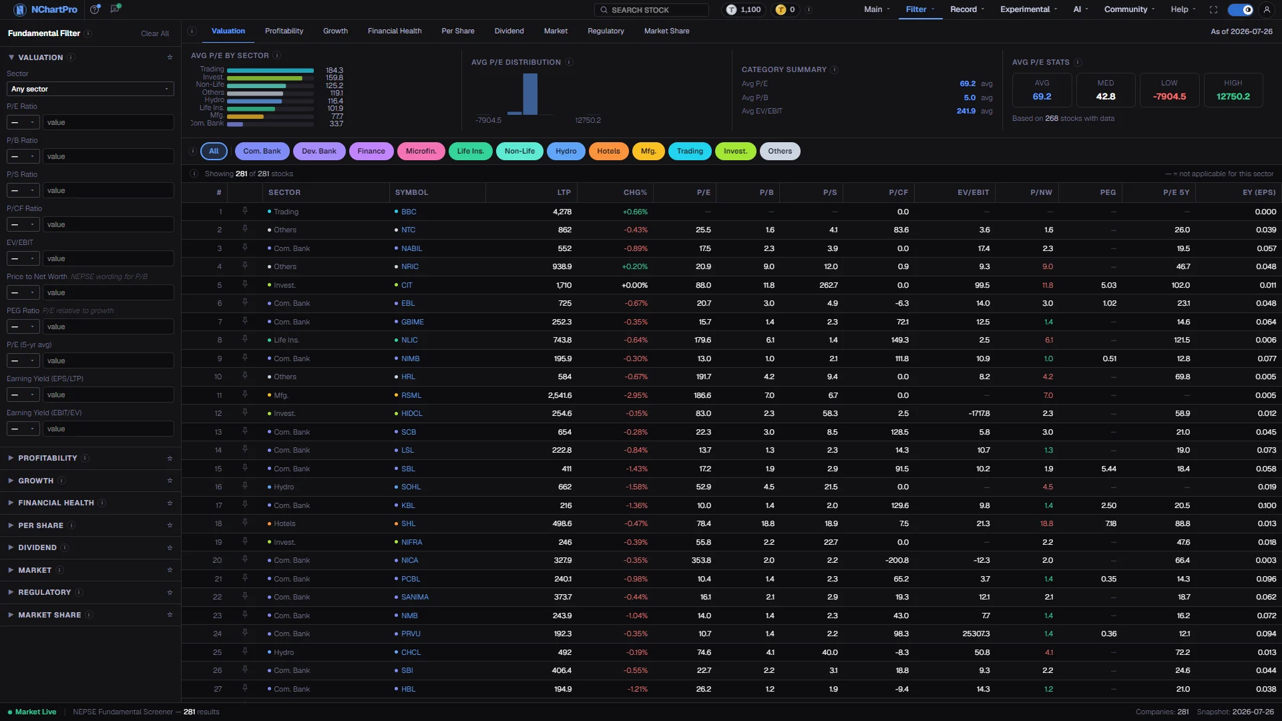
Task: Show info for Category Summary
Action: (834, 69)
